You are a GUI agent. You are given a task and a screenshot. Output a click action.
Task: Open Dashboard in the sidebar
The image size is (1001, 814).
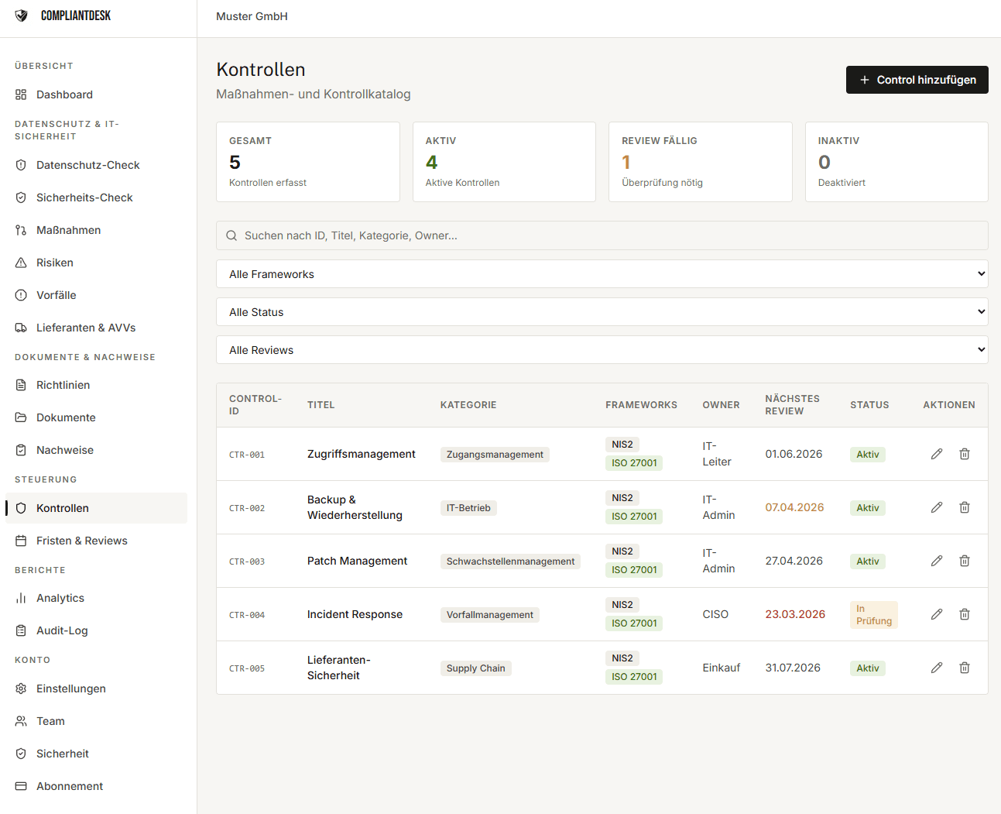point(64,94)
